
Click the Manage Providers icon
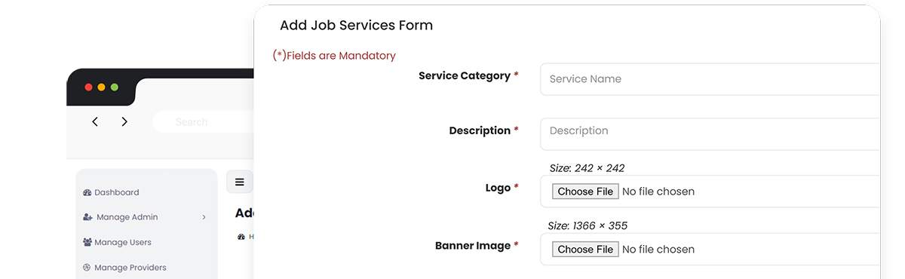pos(87,267)
